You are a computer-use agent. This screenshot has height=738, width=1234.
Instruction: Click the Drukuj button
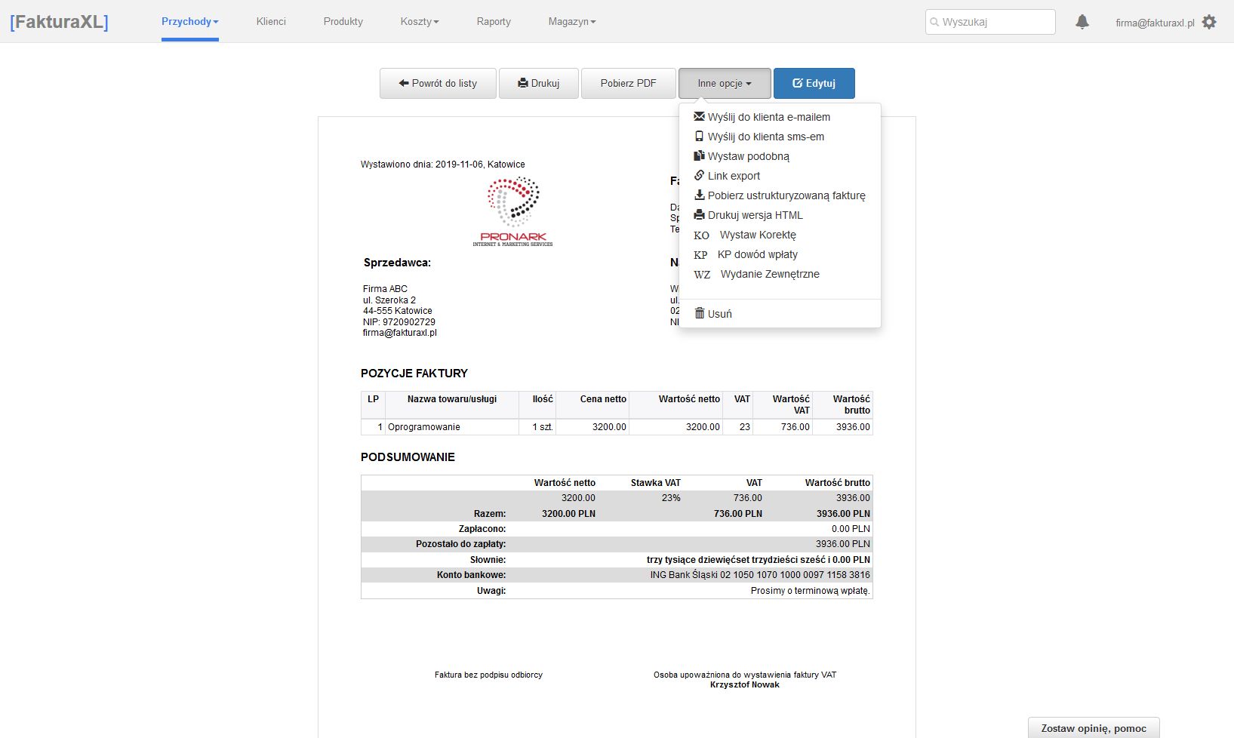point(538,83)
